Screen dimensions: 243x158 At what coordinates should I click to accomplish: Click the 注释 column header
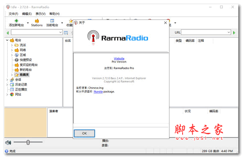click(x=201, y=40)
